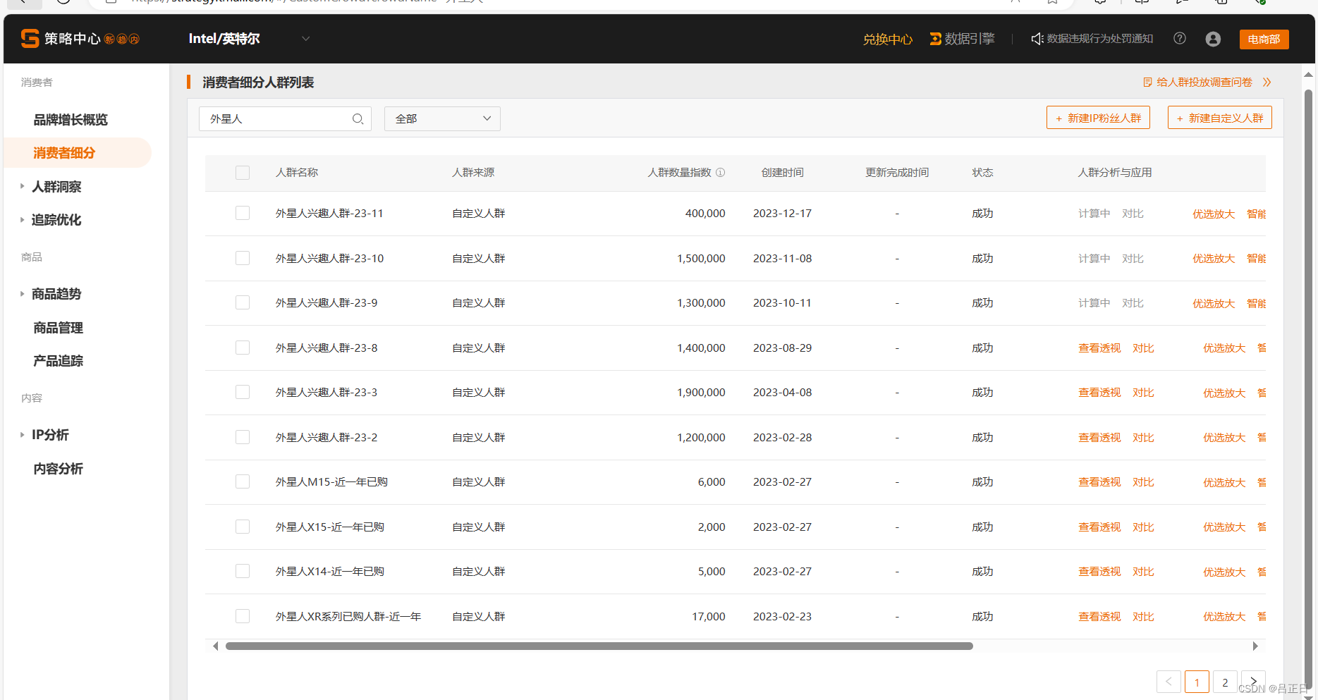Open 商品管理 in the sidebar

pos(59,328)
